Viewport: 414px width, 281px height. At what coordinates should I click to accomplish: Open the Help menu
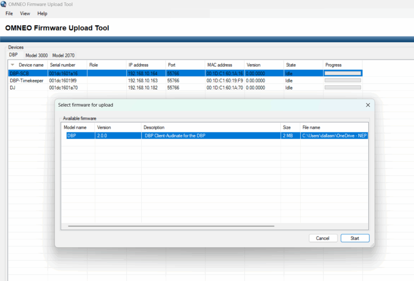pos(42,13)
